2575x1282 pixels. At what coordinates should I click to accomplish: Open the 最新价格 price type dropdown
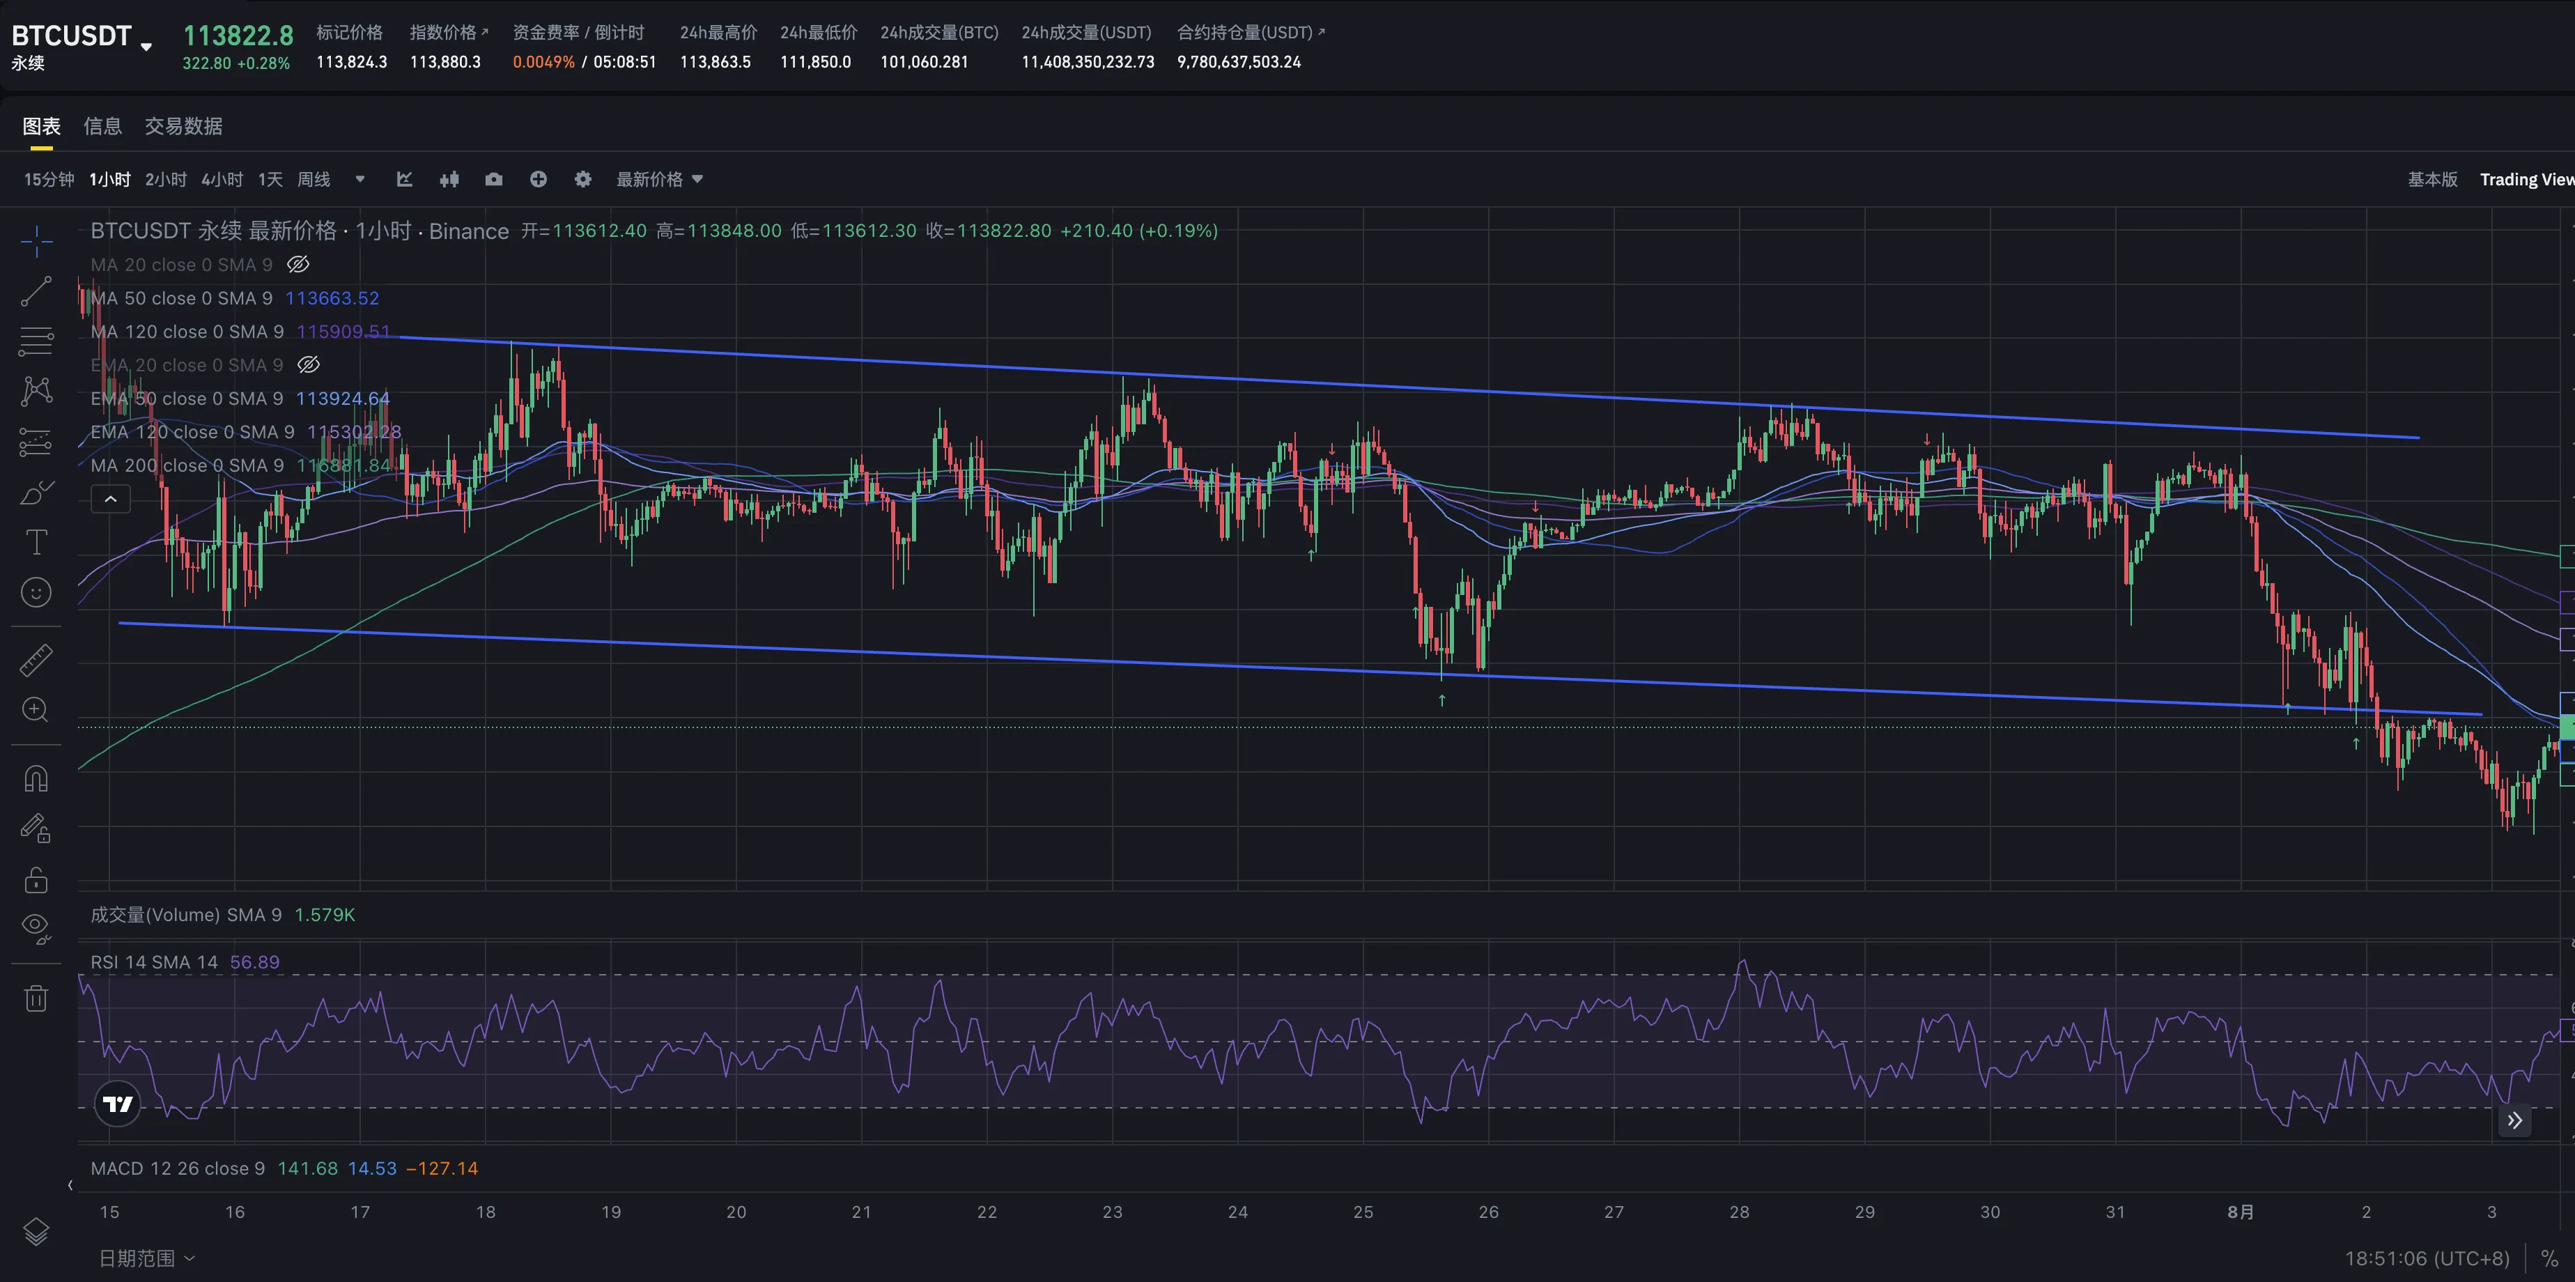point(660,179)
